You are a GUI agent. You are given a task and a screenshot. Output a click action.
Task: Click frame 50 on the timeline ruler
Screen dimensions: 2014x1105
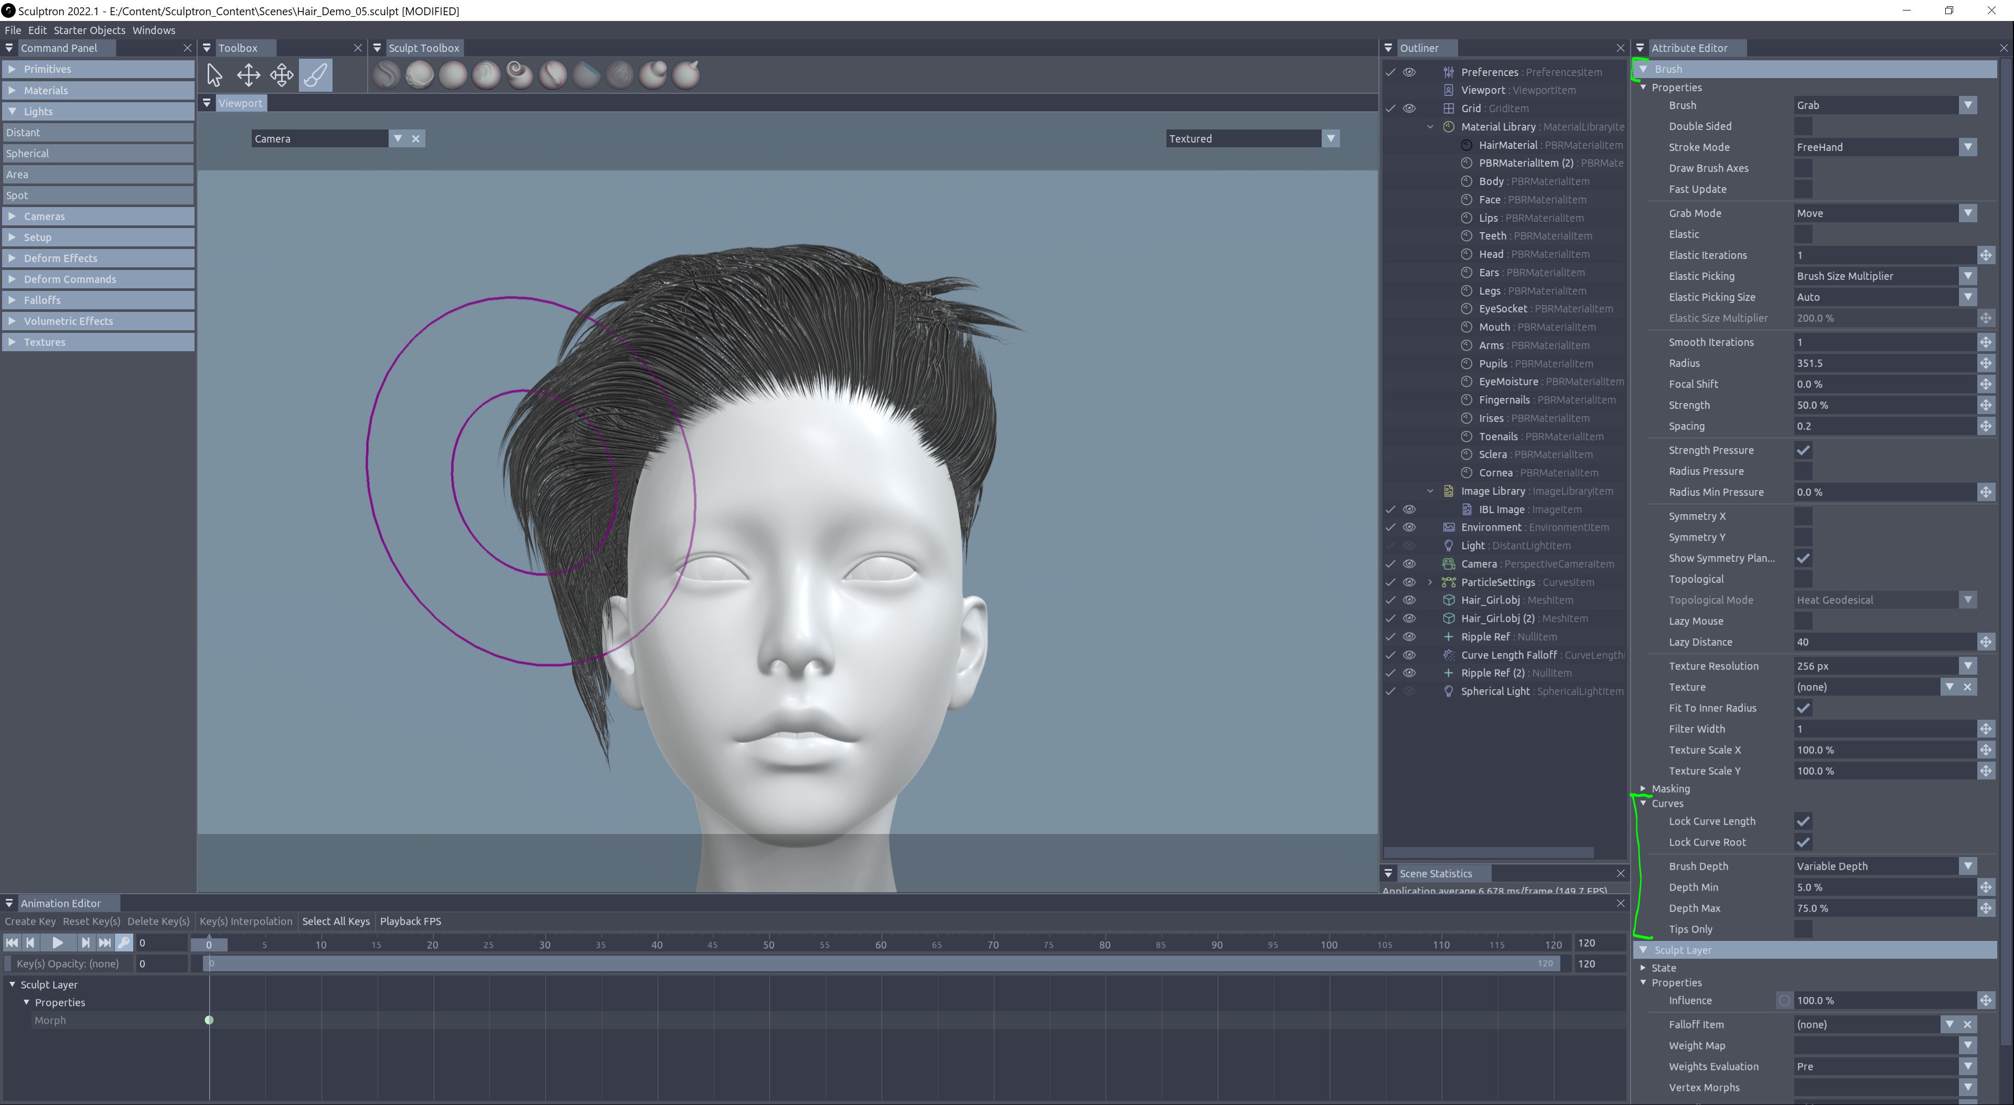point(768,944)
